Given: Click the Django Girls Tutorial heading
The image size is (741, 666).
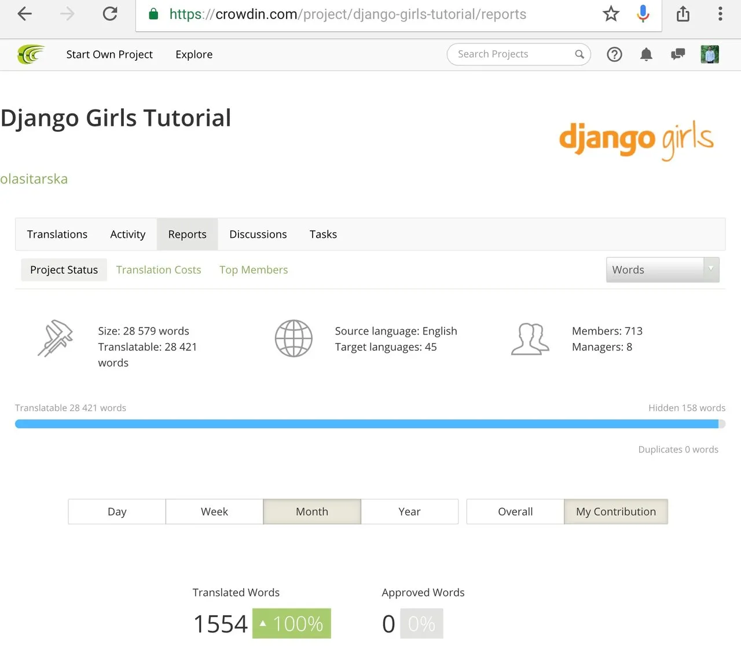Looking at the screenshot, I should (116, 118).
